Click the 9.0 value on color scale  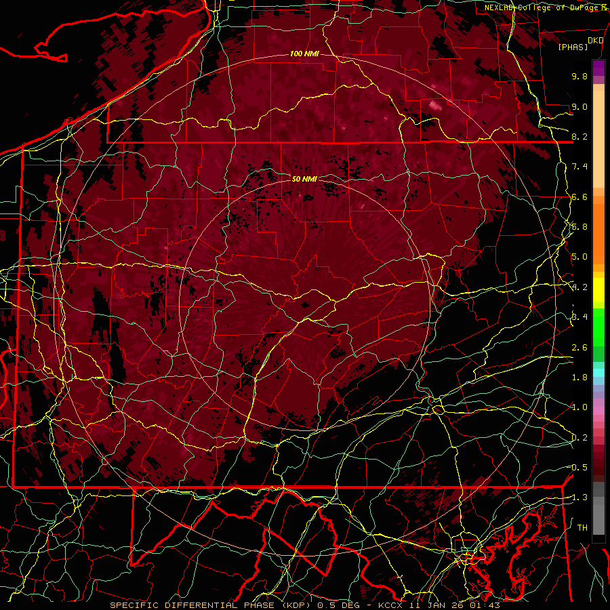(579, 106)
